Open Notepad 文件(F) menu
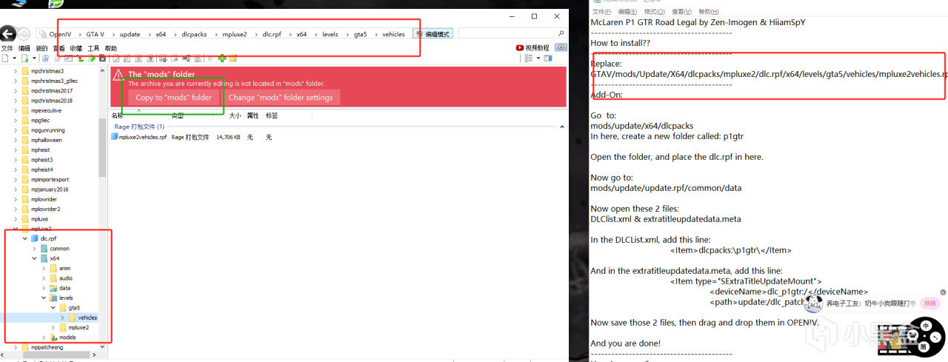 click(601, 12)
